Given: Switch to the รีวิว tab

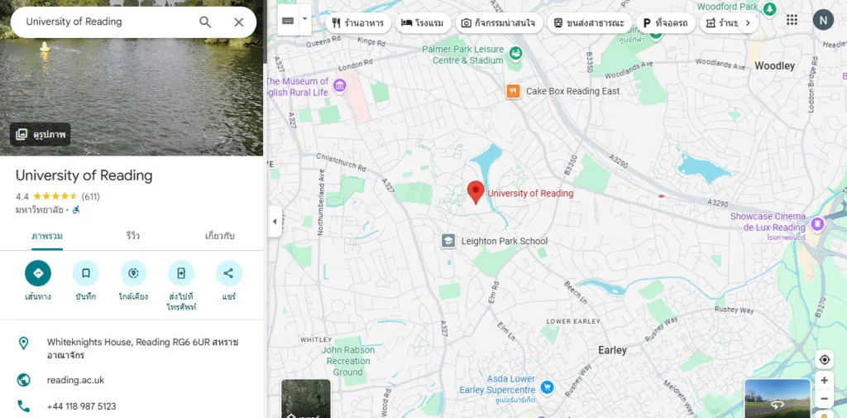Looking at the screenshot, I should point(133,236).
